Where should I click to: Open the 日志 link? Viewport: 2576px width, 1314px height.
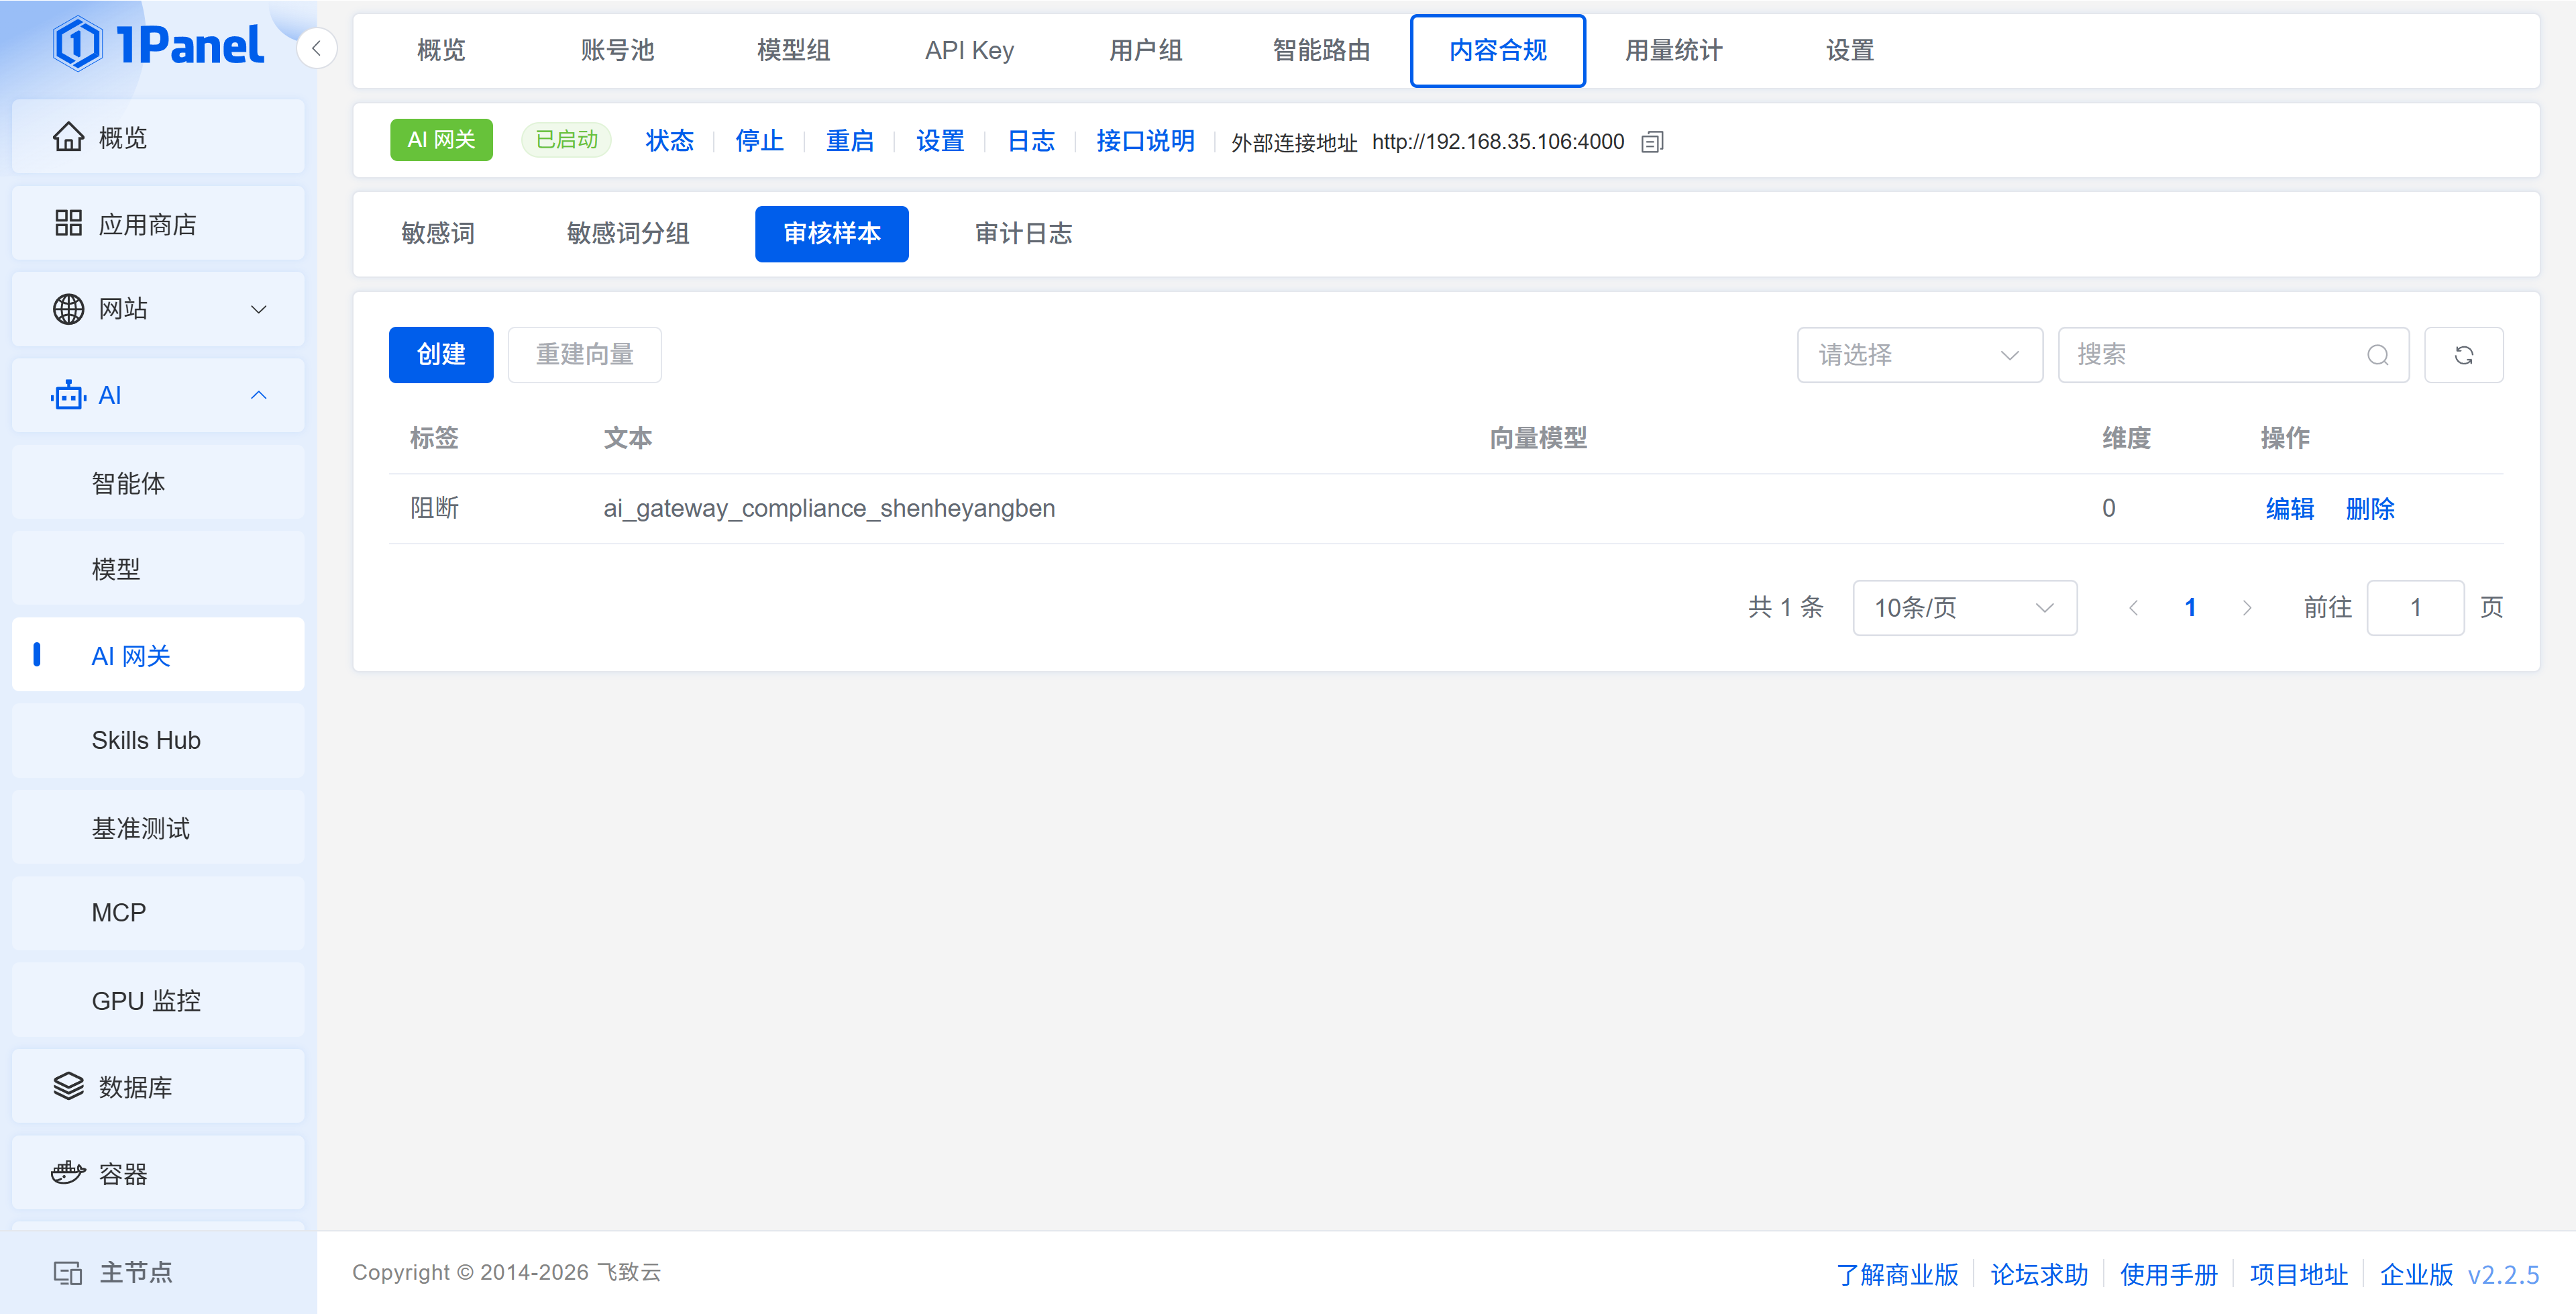point(1030,141)
